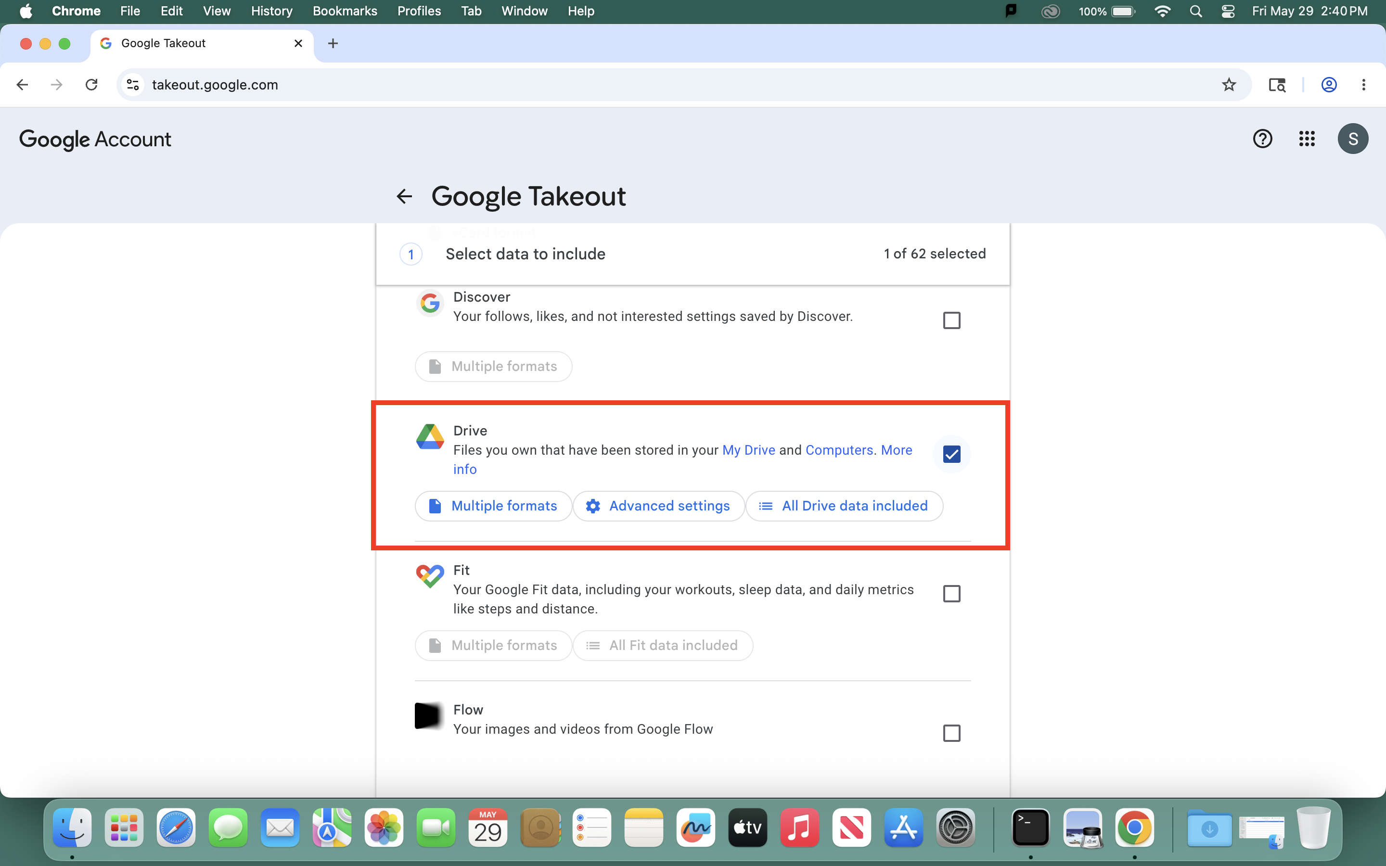Open Discover's Multiple formats options

pos(493,367)
